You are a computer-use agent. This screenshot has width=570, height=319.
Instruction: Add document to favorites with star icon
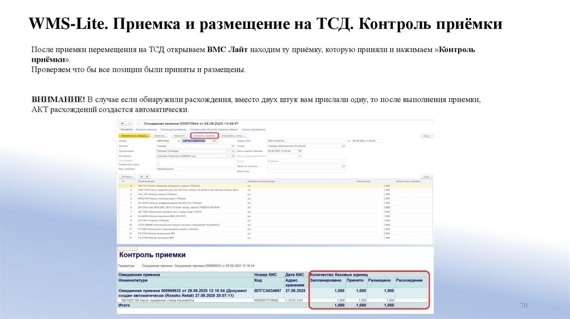pyautogui.click(x=139, y=124)
